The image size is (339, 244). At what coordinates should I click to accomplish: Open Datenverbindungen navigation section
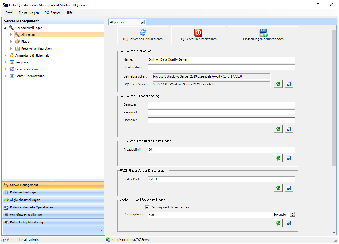pos(53,192)
